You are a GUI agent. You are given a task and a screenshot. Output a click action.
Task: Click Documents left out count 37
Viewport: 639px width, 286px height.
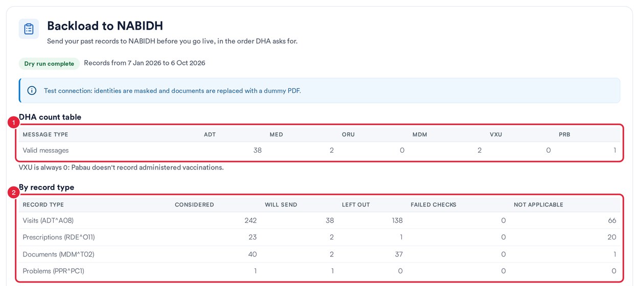[398, 254]
